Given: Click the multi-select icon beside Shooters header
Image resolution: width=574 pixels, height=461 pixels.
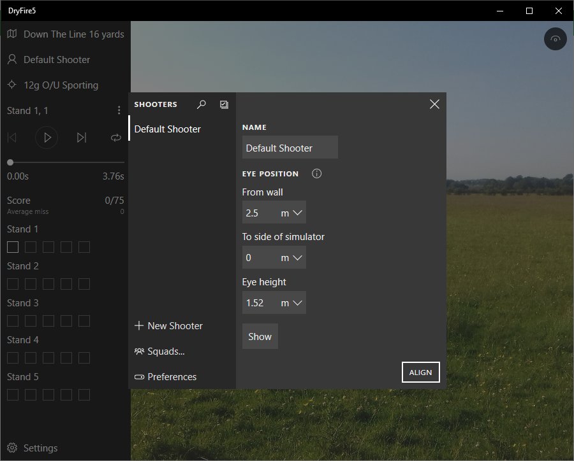Looking at the screenshot, I should click(x=224, y=104).
